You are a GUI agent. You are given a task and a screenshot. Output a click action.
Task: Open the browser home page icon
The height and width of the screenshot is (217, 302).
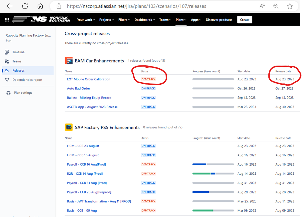click(40, 6)
